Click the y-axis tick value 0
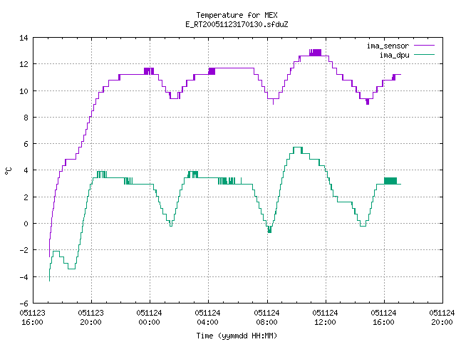Image resolution: width=456 pixels, height=342 pixels. point(26,224)
